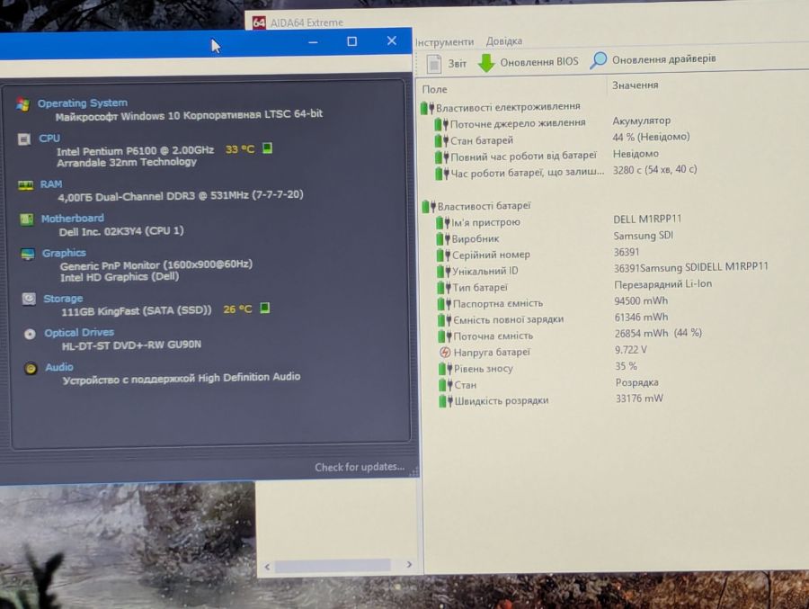The image size is (809, 609).
Task: Click the Поле column header
Action: tap(434, 89)
